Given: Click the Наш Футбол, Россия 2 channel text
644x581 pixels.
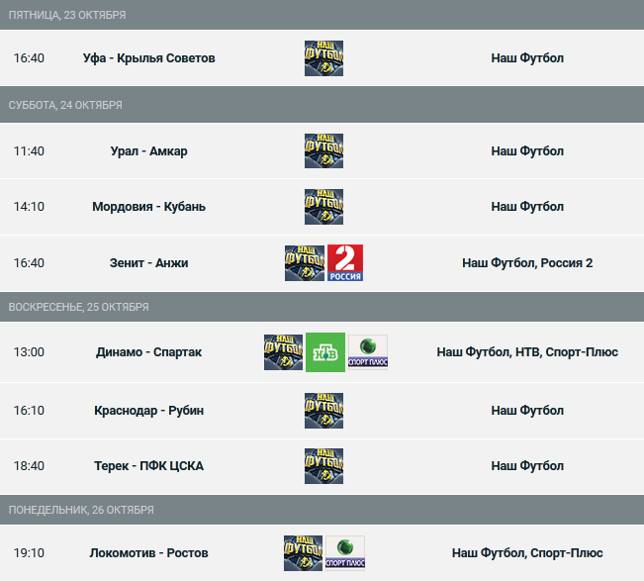Looking at the screenshot, I should [x=527, y=263].
